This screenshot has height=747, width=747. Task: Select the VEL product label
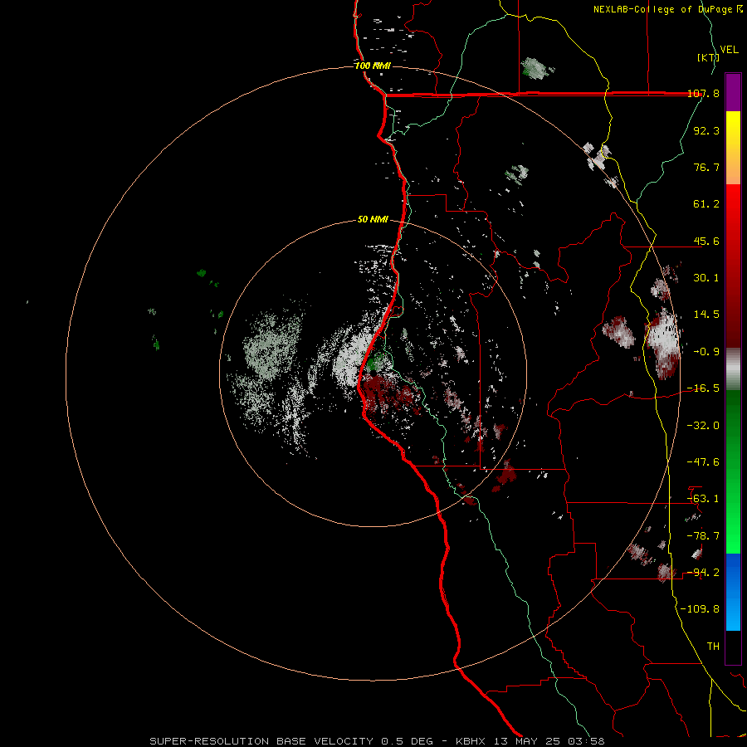pos(729,50)
